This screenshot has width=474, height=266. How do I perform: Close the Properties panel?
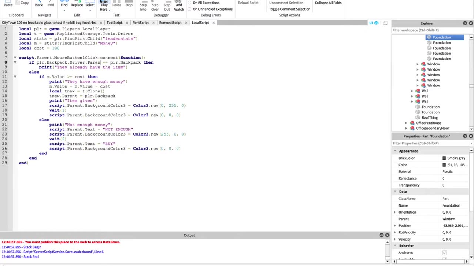(471, 136)
